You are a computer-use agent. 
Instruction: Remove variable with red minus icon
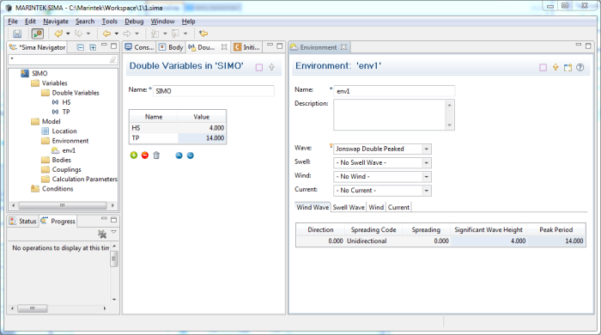[x=145, y=155]
